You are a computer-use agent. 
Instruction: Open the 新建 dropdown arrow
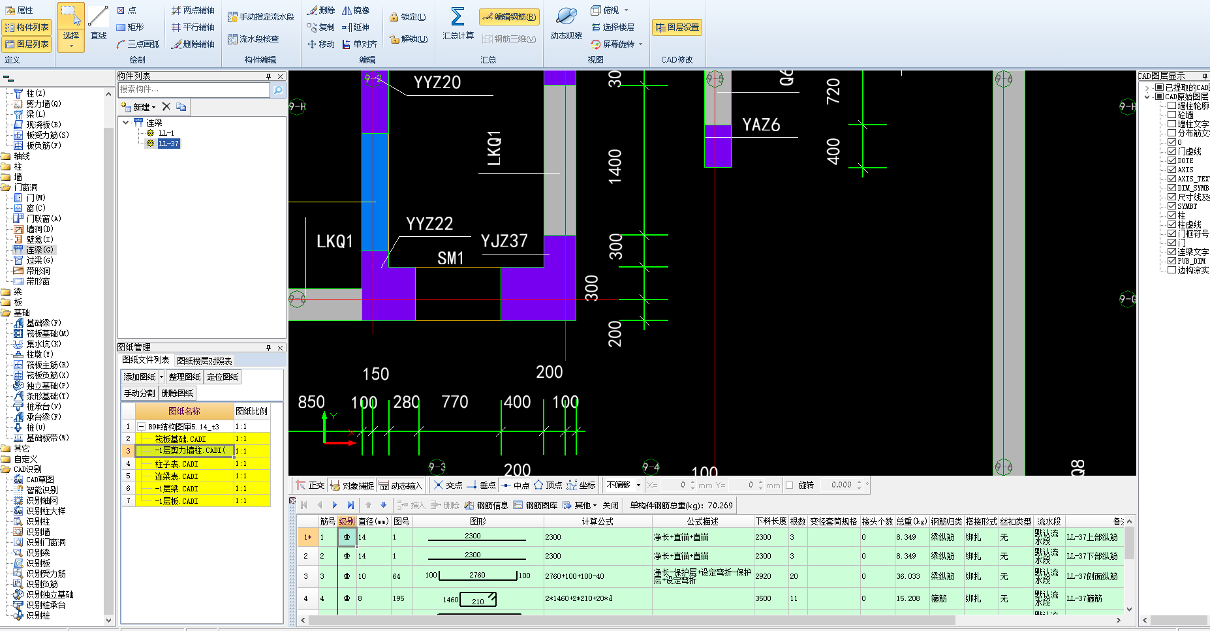click(154, 107)
